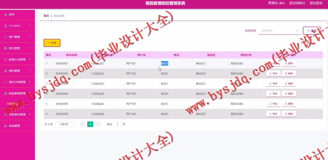Click 退出到前台 link in header

(x=297, y=3)
